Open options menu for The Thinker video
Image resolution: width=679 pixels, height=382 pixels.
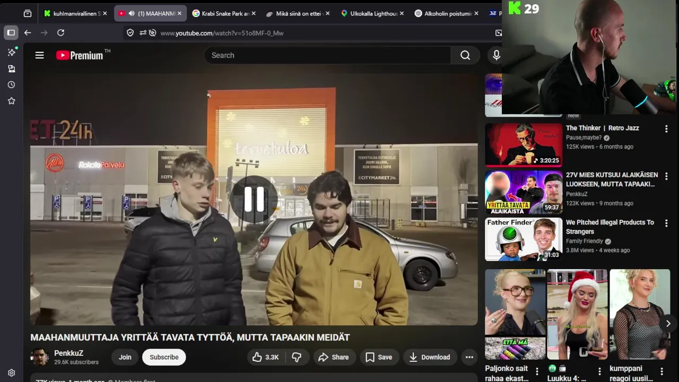(666, 128)
